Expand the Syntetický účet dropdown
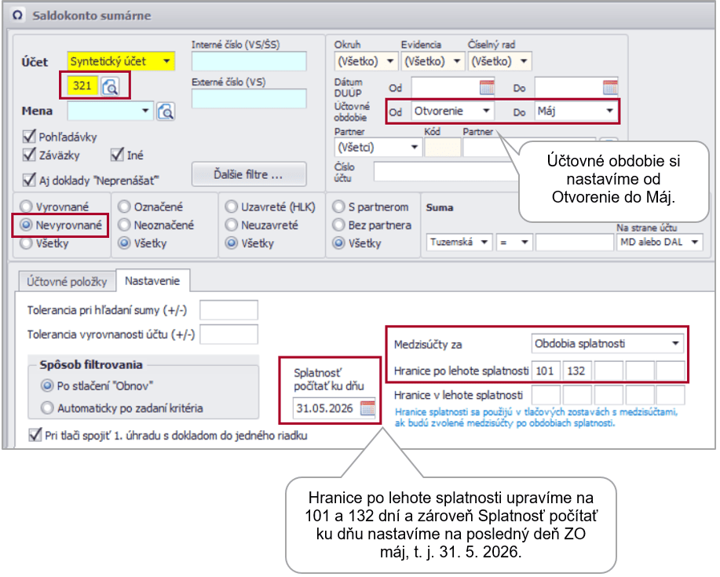 pyautogui.click(x=166, y=60)
